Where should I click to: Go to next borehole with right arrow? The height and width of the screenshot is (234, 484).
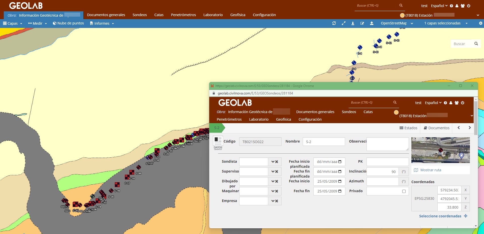[x=469, y=128]
